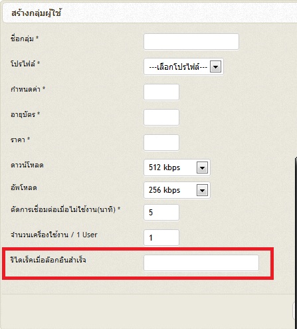Click the อายุบัตร input box
Viewport: 297px width, 329px height.
161,117
